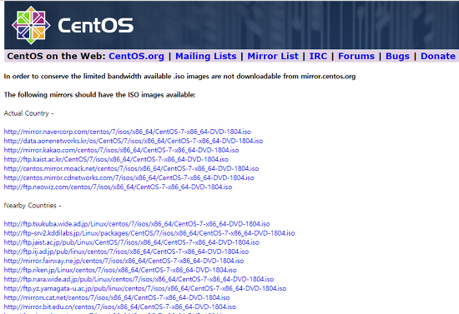Download ISO from ftp-srv2.kddilabs.jp
Viewport: 459px width, 314px height.
click(x=149, y=233)
